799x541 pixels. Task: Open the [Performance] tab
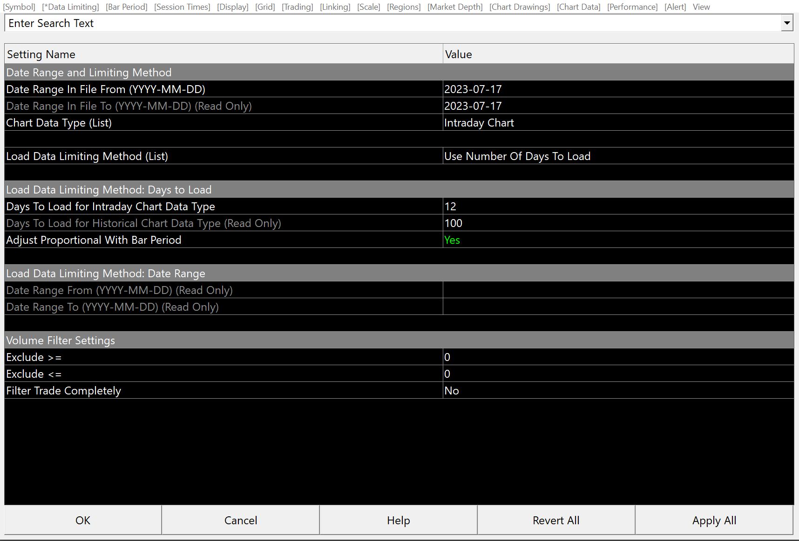click(632, 7)
